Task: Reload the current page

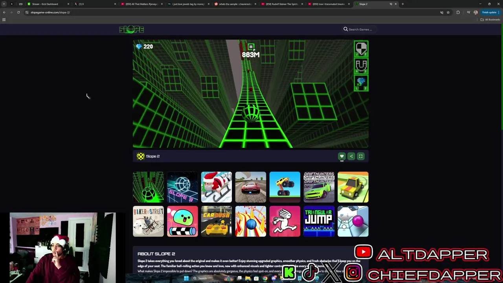Action: (18, 12)
